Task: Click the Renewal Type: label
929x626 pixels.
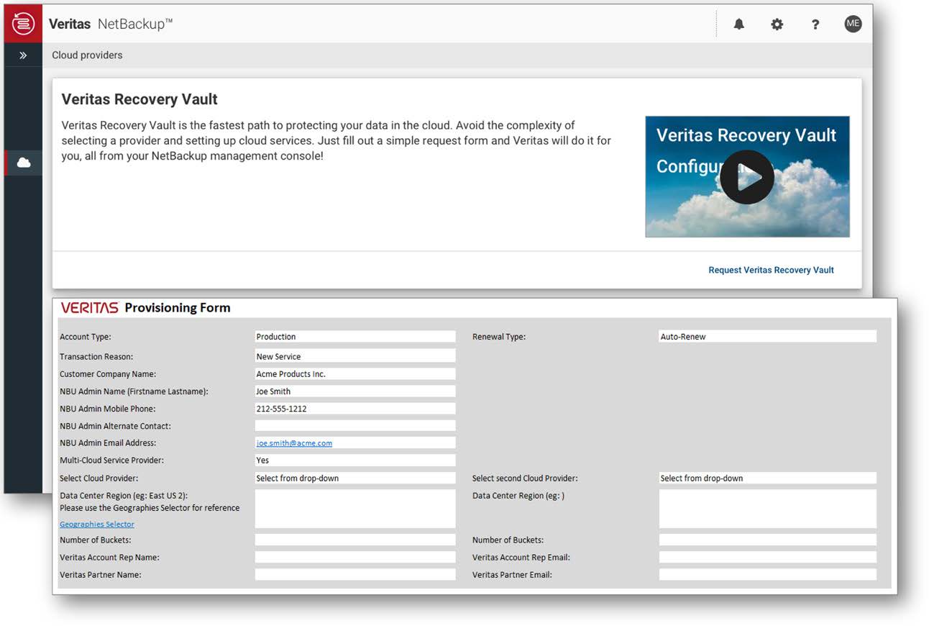Action: pyautogui.click(x=499, y=337)
